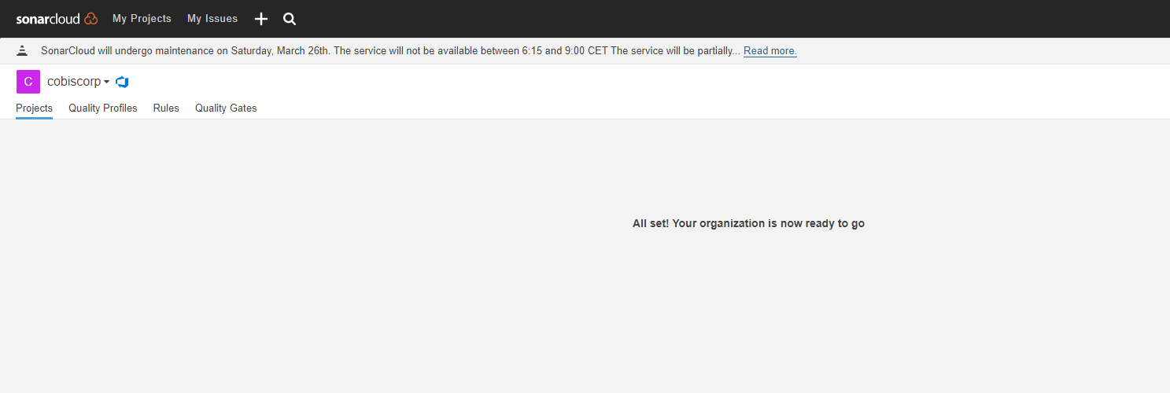Viewport: 1170px width, 393px height.
Task: Expand the caret arrow beside cobiscorp
Action: point(106,83)
